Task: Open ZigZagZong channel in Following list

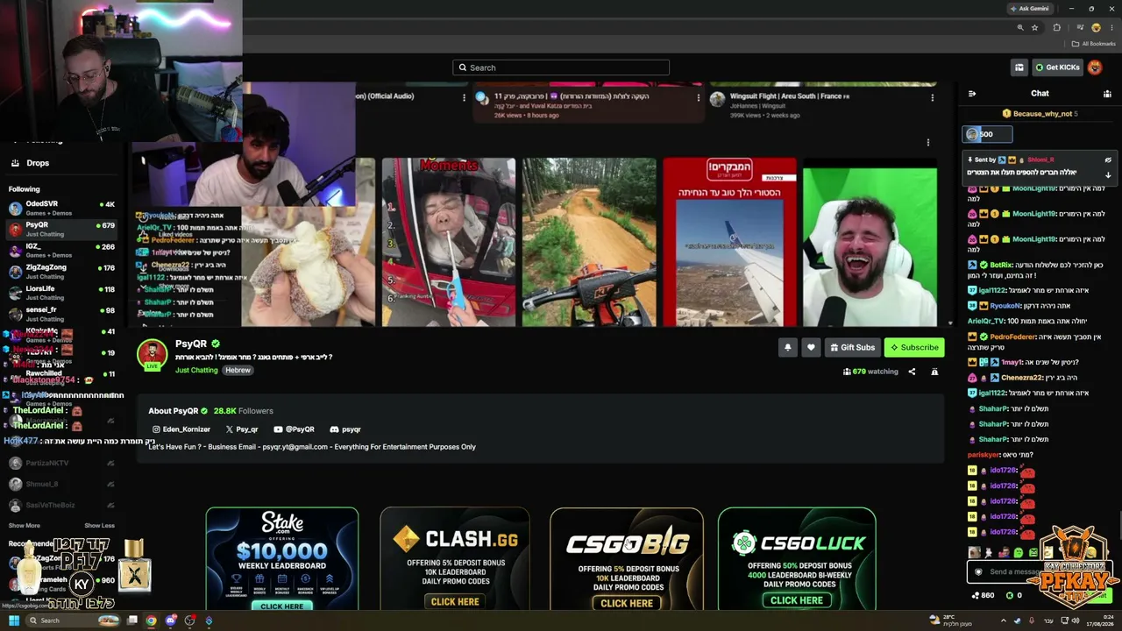Action: [61, 272]
